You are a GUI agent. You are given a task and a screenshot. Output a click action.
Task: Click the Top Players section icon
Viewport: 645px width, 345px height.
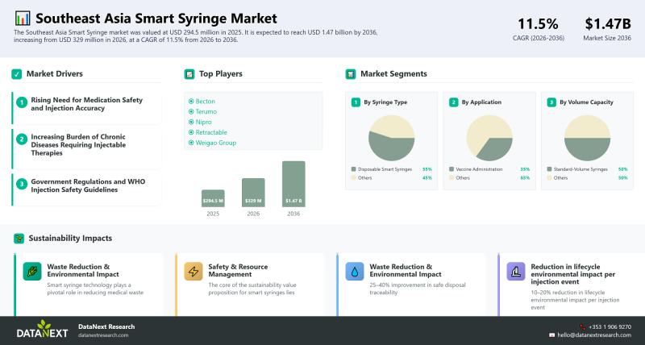tap(189, 74)
